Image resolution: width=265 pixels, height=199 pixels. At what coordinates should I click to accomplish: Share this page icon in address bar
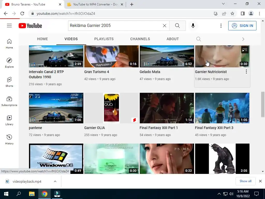pos(224,13)
